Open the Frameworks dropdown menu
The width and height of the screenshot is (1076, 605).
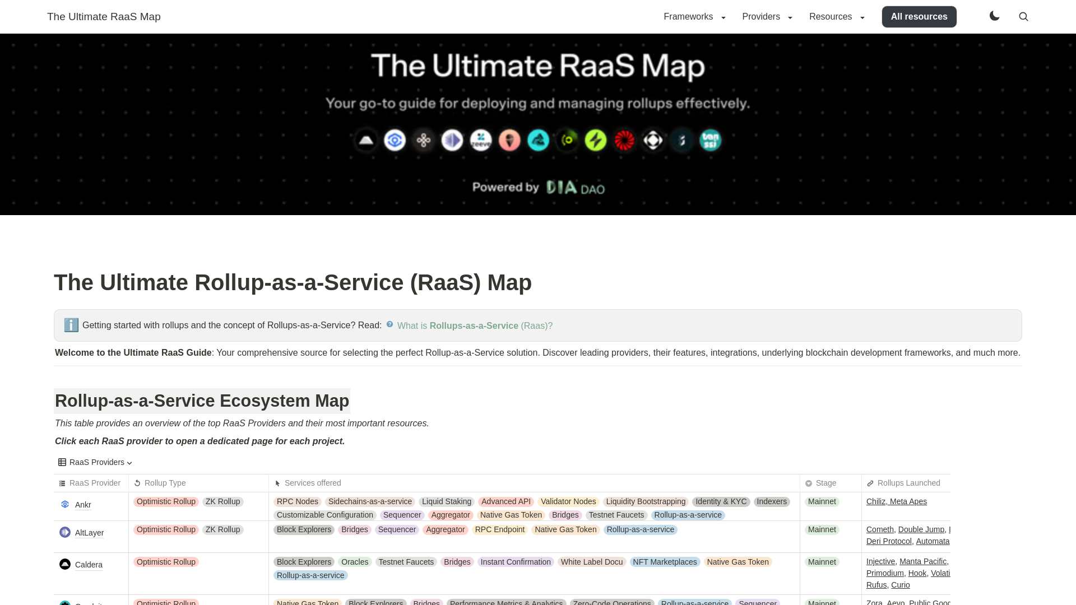pyautogui.click(x=694, y=17)
